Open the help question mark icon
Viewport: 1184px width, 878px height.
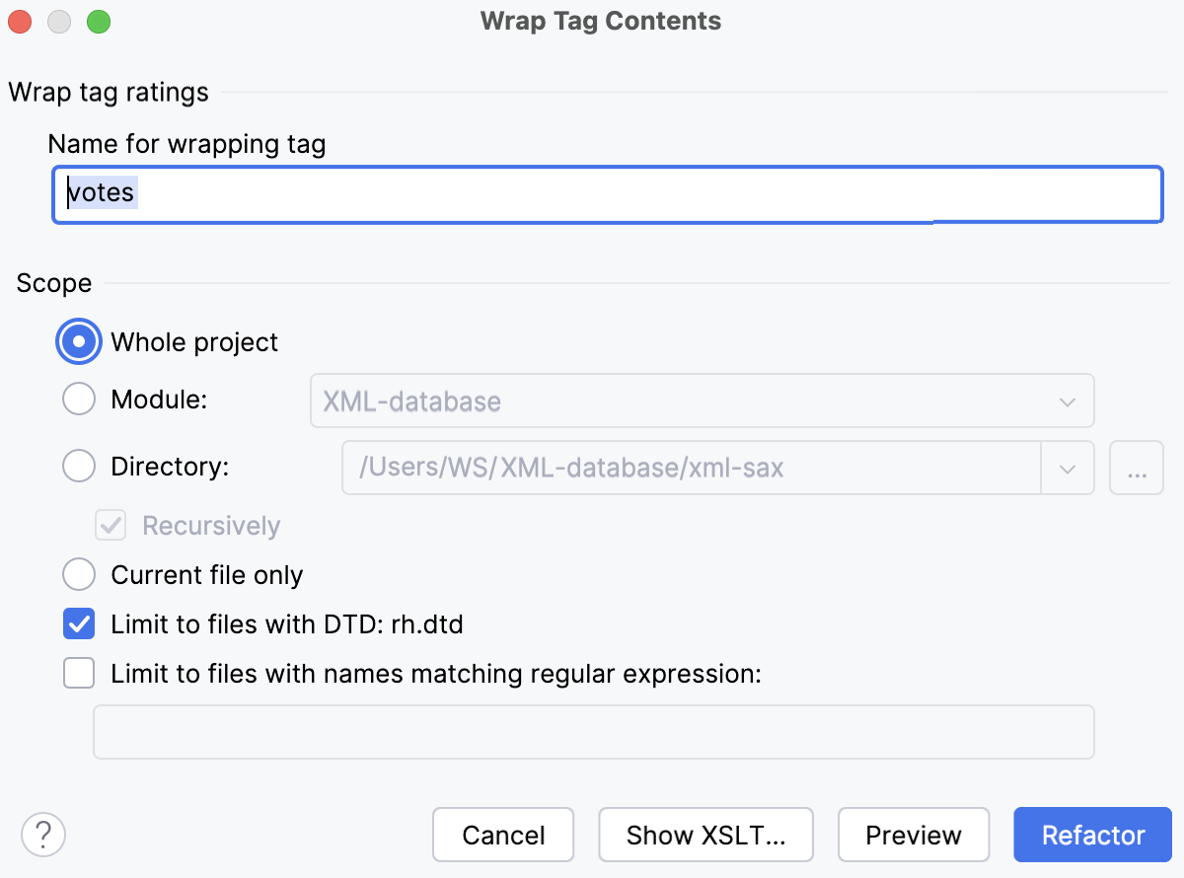click(x=42, y=834)
